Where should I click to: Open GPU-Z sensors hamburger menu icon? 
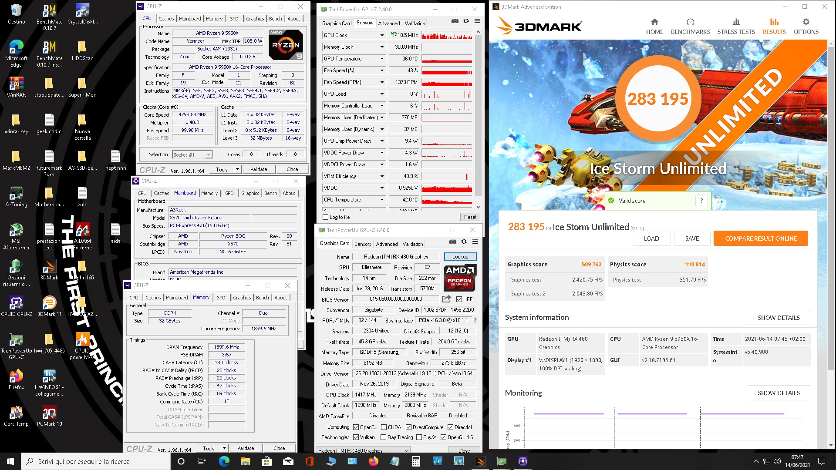coord(477,21)
